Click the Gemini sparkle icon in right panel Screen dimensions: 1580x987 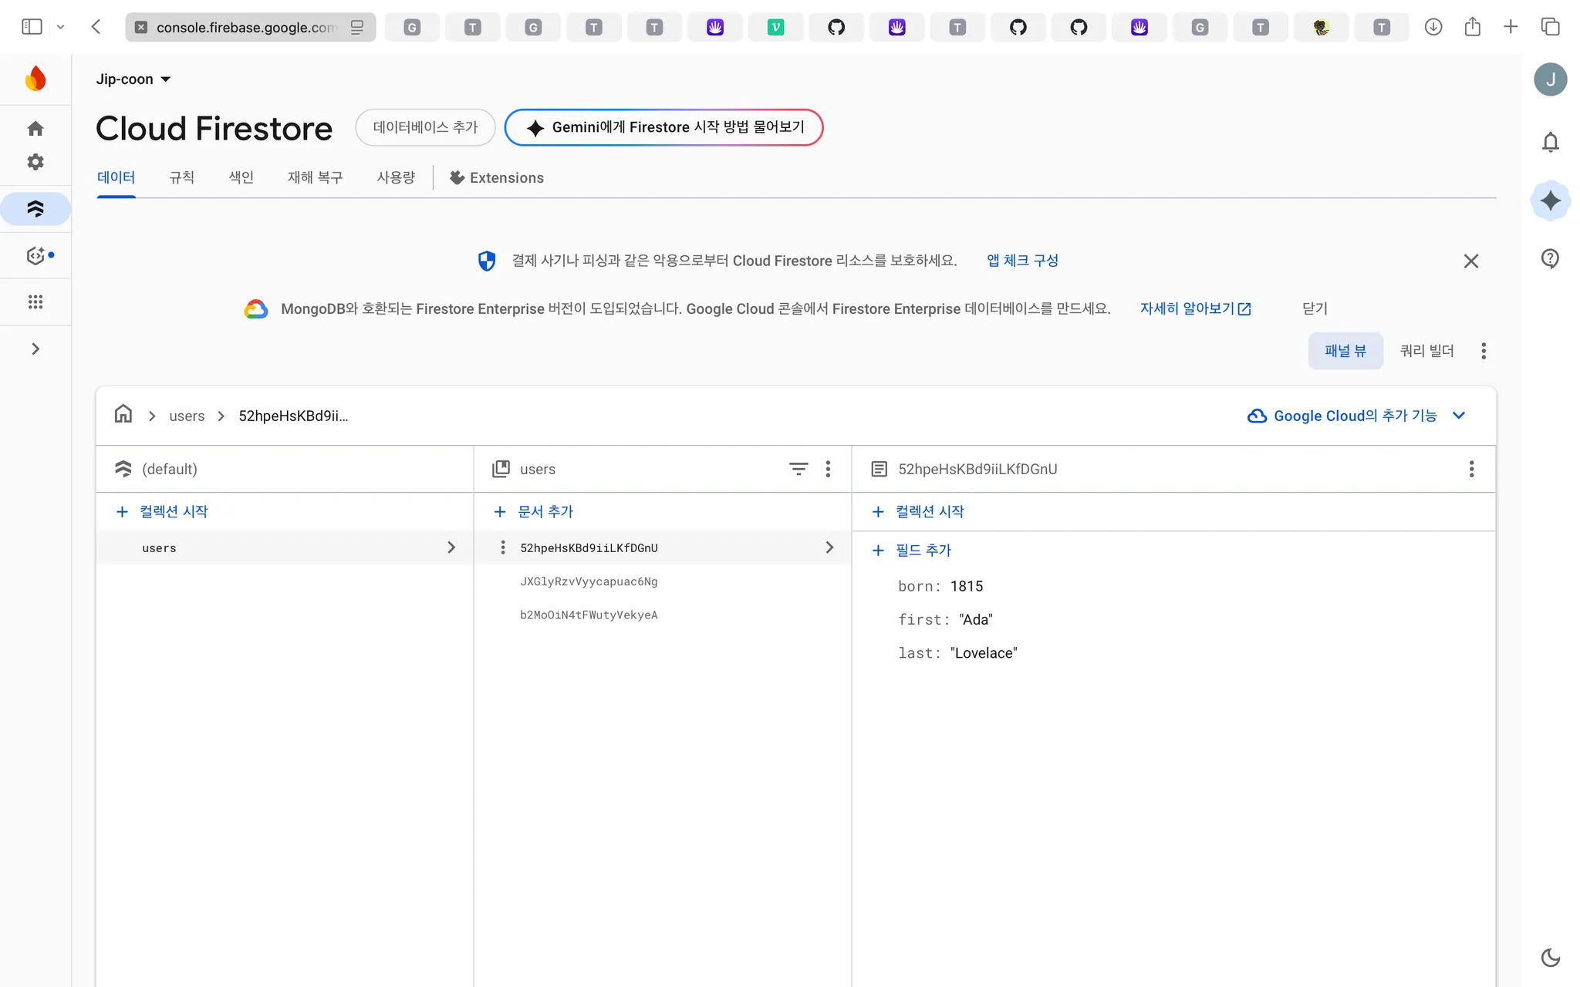click(1550, 201)
